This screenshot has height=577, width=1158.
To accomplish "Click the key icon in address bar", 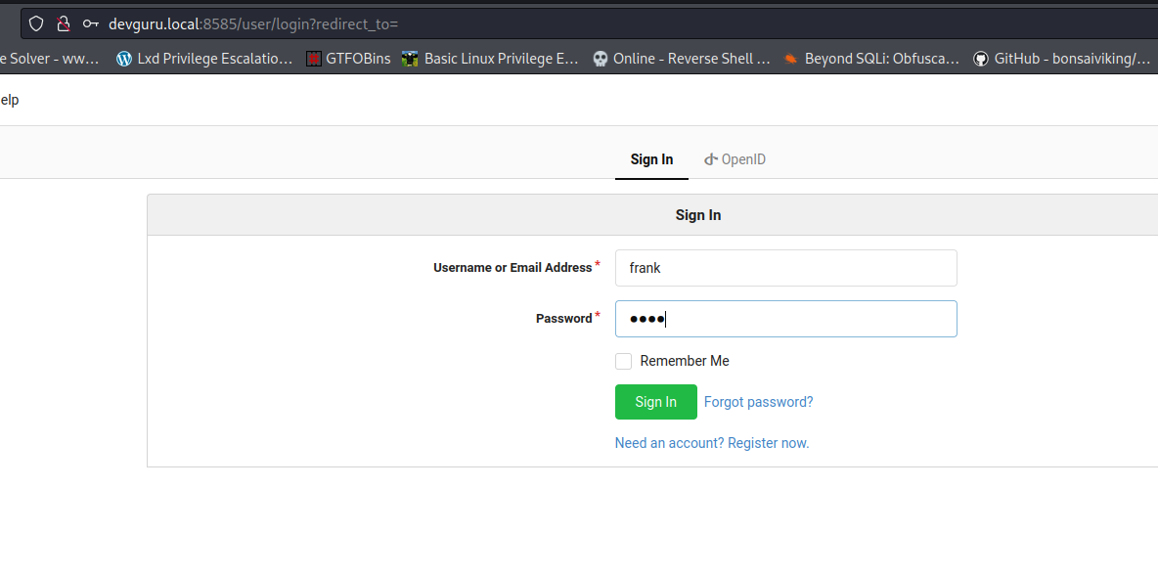I will tap(90, 23).
